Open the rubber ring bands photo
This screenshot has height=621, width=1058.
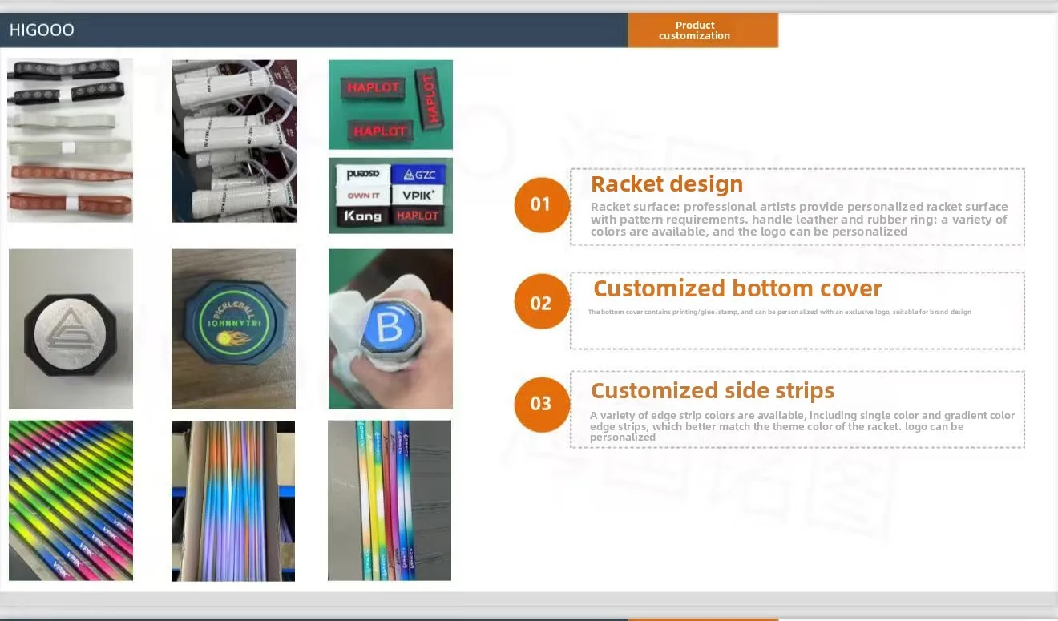click(x=71, y=140)
